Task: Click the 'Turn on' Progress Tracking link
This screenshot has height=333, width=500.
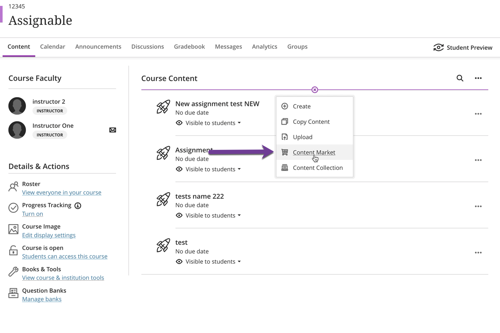Action: [x=32, y=213]
